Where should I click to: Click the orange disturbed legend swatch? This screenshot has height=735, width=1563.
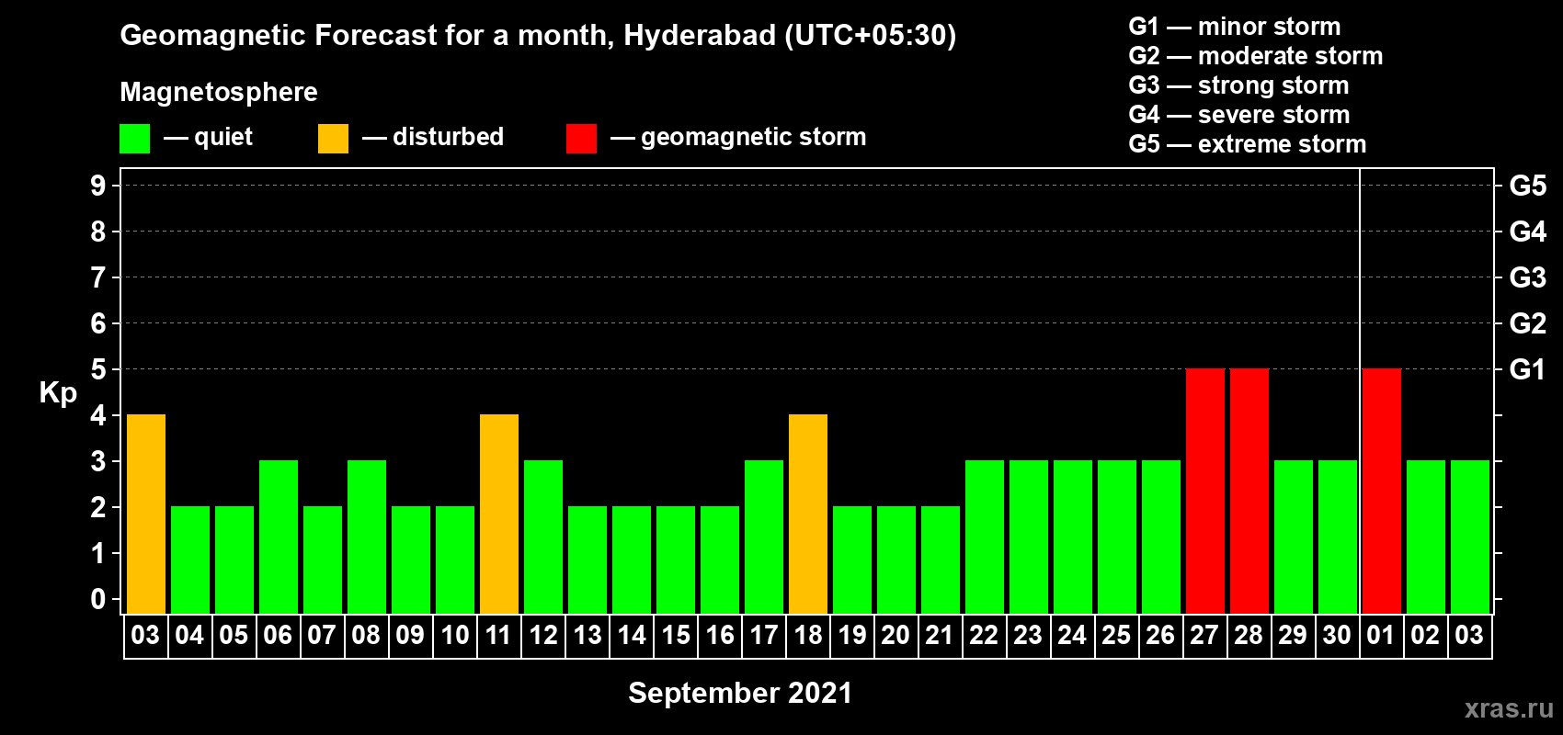click(333, 139)
